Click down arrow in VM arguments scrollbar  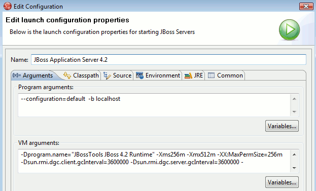pos(294,168)
